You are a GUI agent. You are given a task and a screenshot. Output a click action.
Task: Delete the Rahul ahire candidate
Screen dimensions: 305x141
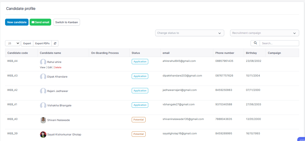point(58,67)
